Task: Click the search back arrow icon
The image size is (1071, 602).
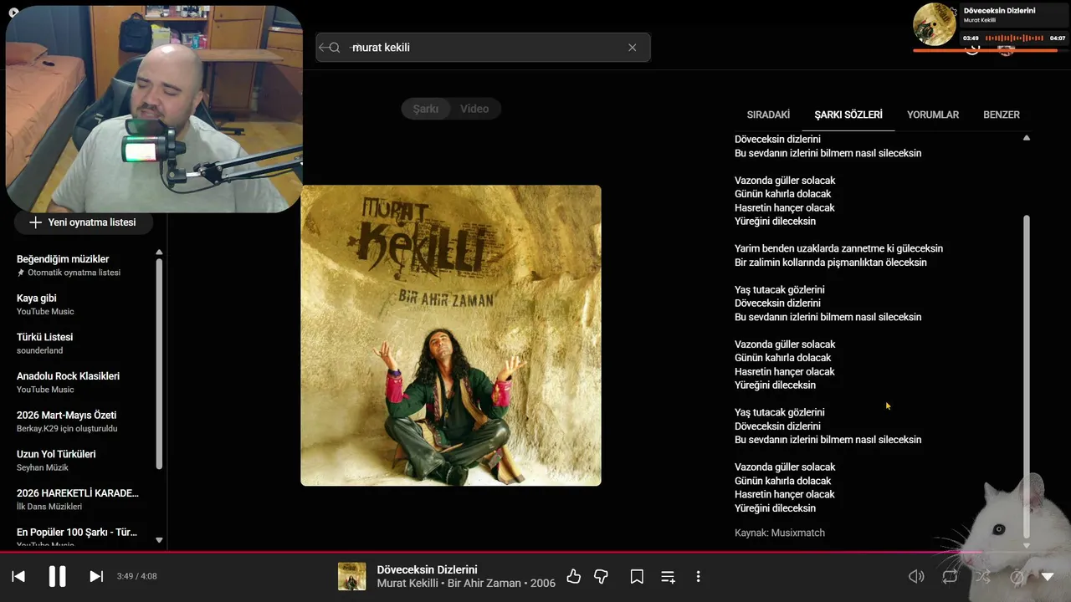Action: point(323,48)
